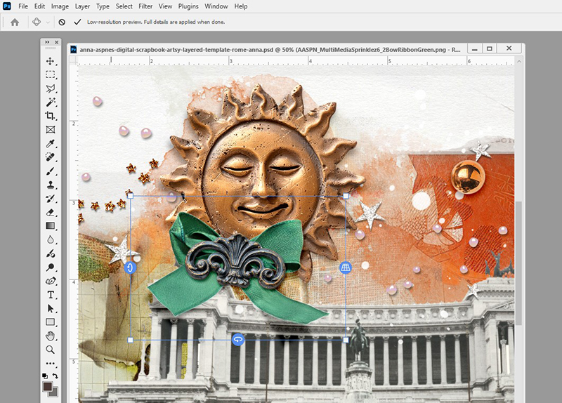Open the Select menu
562x403 pixels.
pos(124,6)
